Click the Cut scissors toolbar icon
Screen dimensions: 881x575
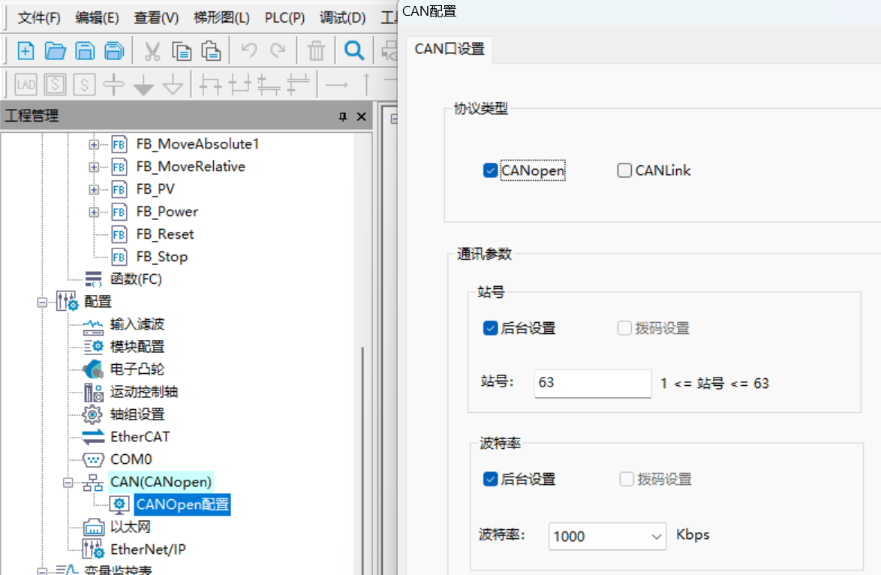[152, 50]
